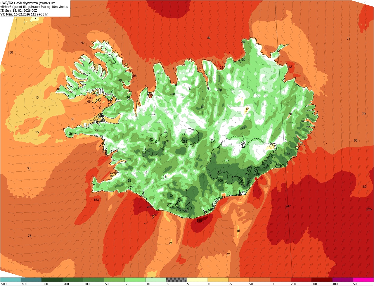Click the purple legend swatch between 400 and 500

(x=342, y=280)
